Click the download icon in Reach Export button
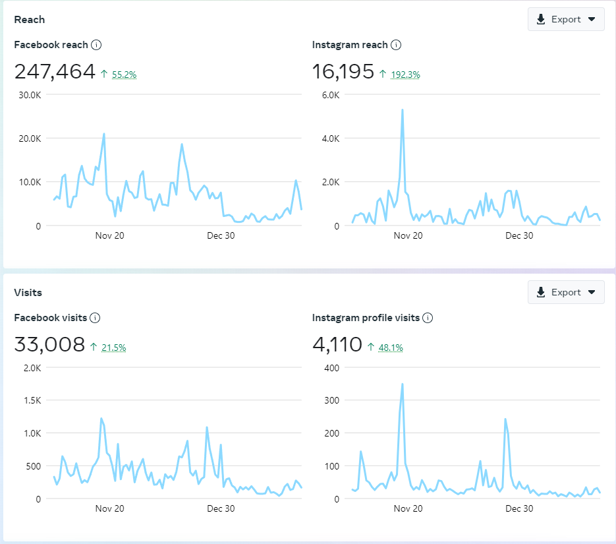616x544 pixels. click(x=541, y=19)
